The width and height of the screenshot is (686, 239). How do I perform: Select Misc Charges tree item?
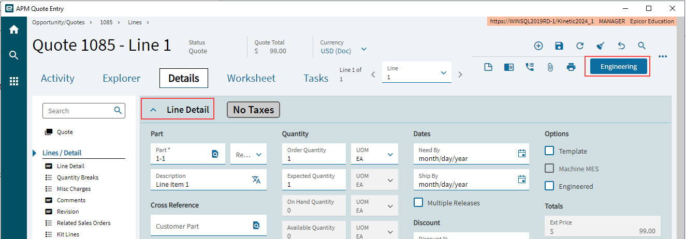click(x=74, y=189)
